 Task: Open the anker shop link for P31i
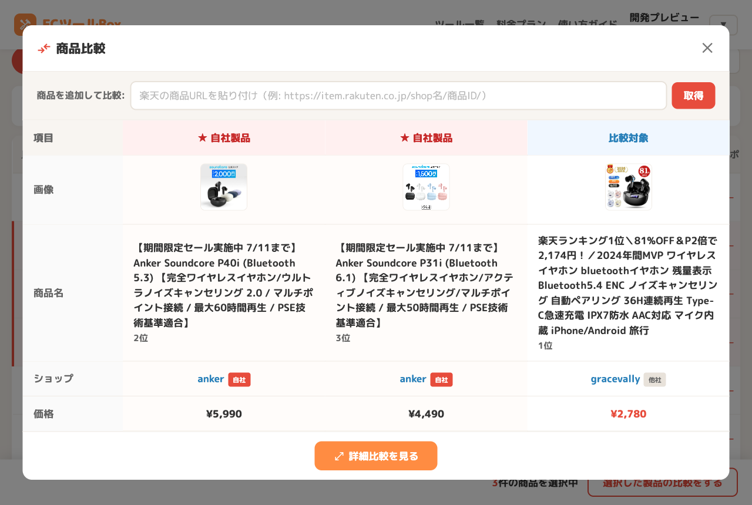tap(413, 379)
